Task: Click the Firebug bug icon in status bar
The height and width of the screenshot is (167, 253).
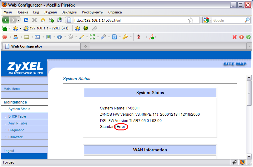Action: 234,162
